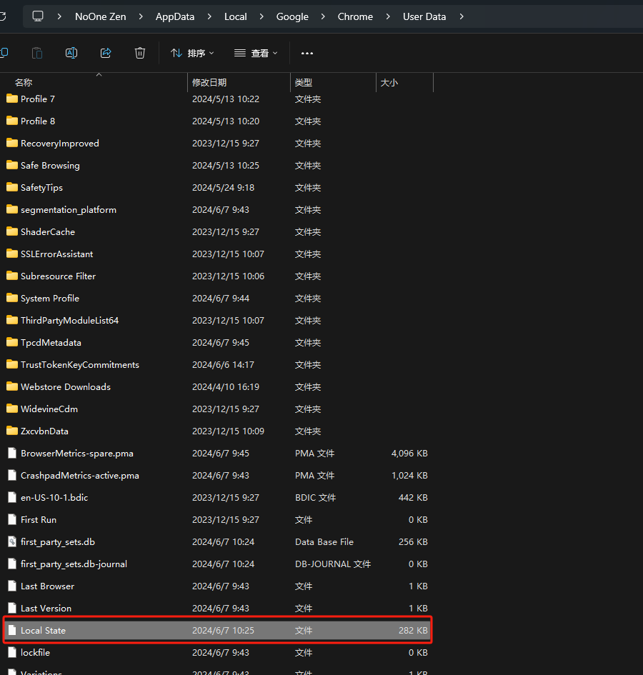Open the See more ellipsis menu

(307, 53)
